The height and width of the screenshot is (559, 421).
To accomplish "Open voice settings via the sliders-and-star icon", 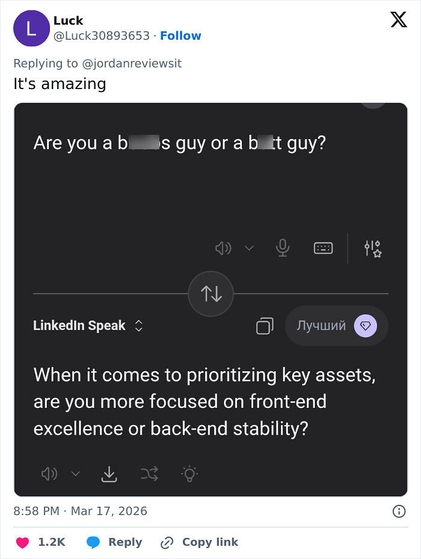I will [373, 247].
